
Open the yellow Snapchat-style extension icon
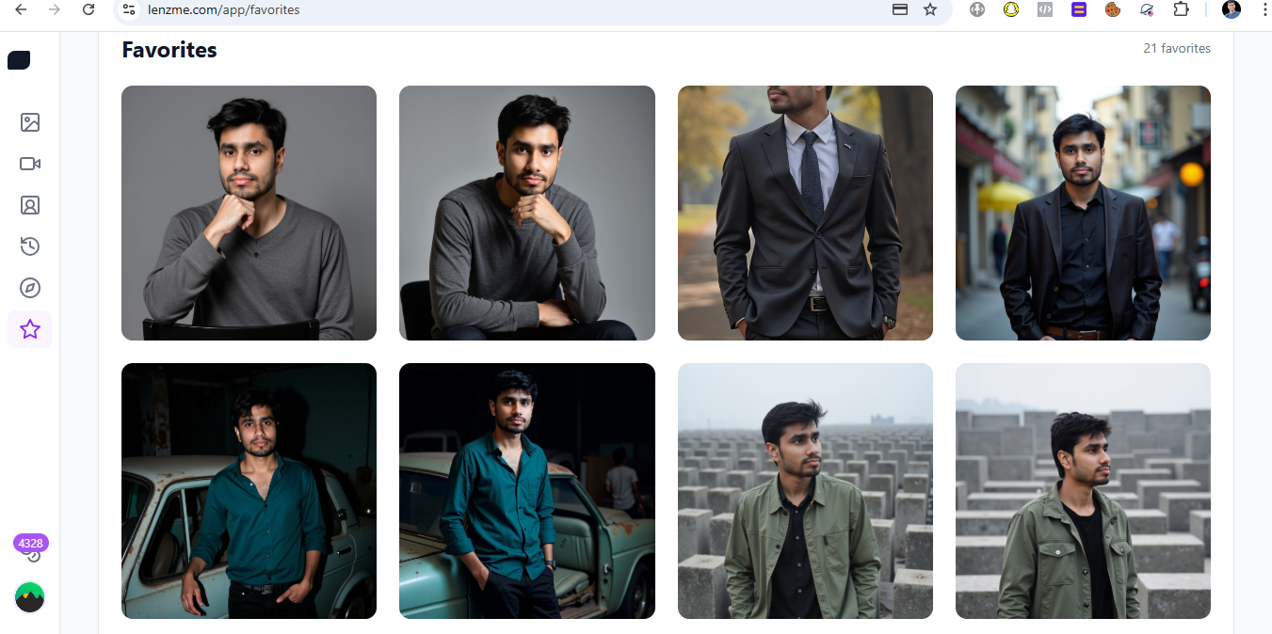1011,9
